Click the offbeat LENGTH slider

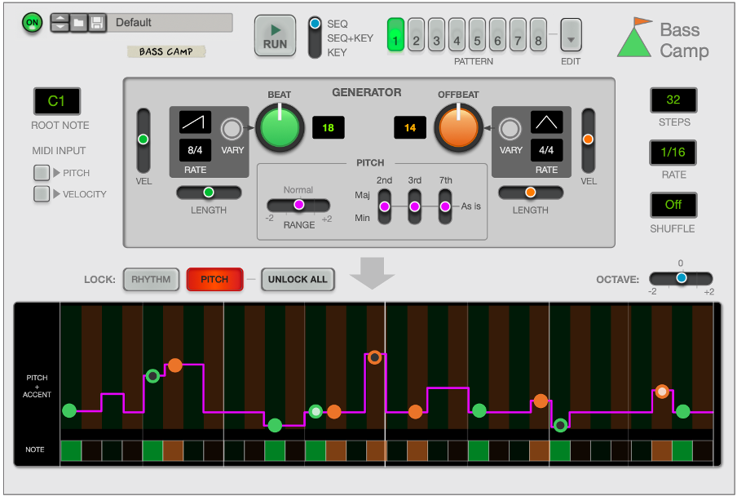(x=531, y=193)
